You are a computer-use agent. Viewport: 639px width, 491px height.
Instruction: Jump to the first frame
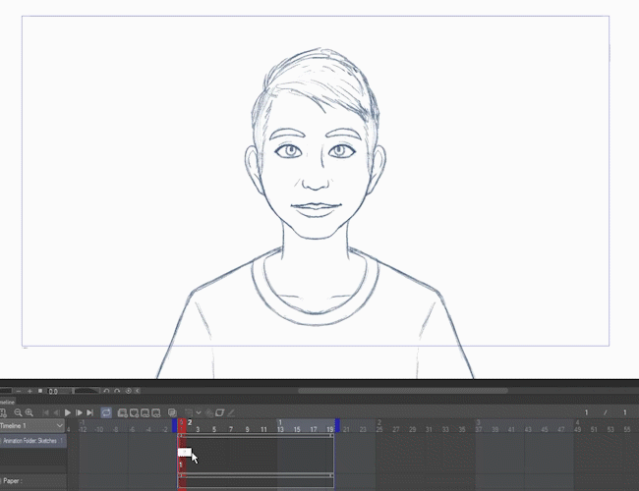pos(46,412)
